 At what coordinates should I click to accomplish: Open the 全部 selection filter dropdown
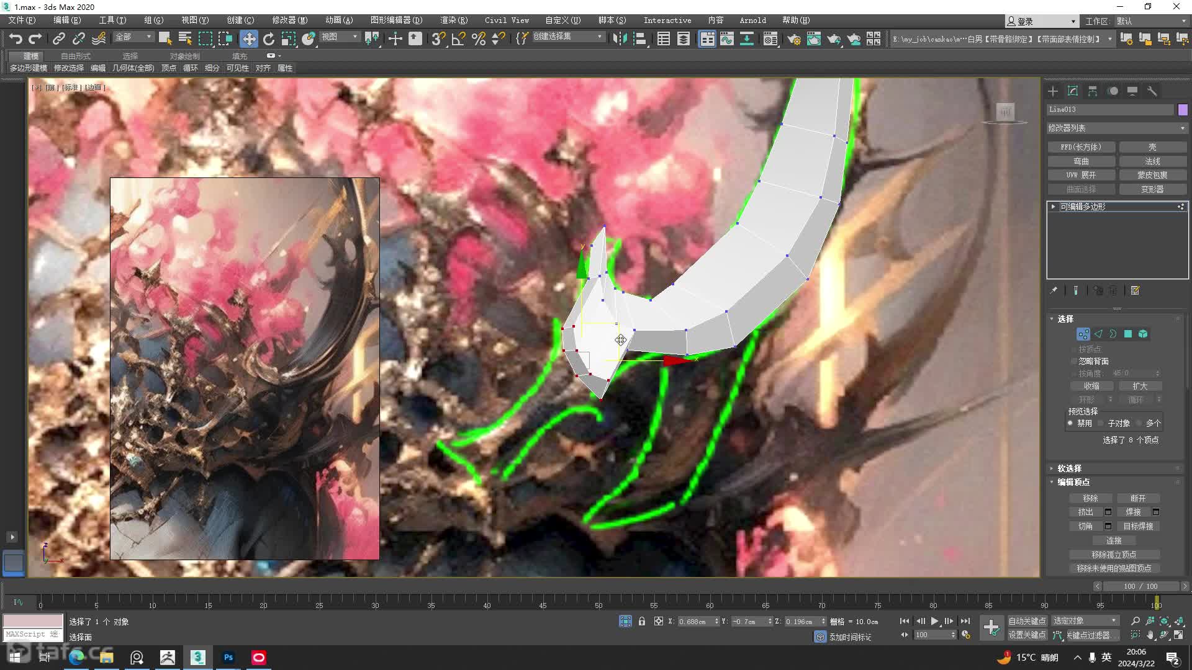[133, 37]
